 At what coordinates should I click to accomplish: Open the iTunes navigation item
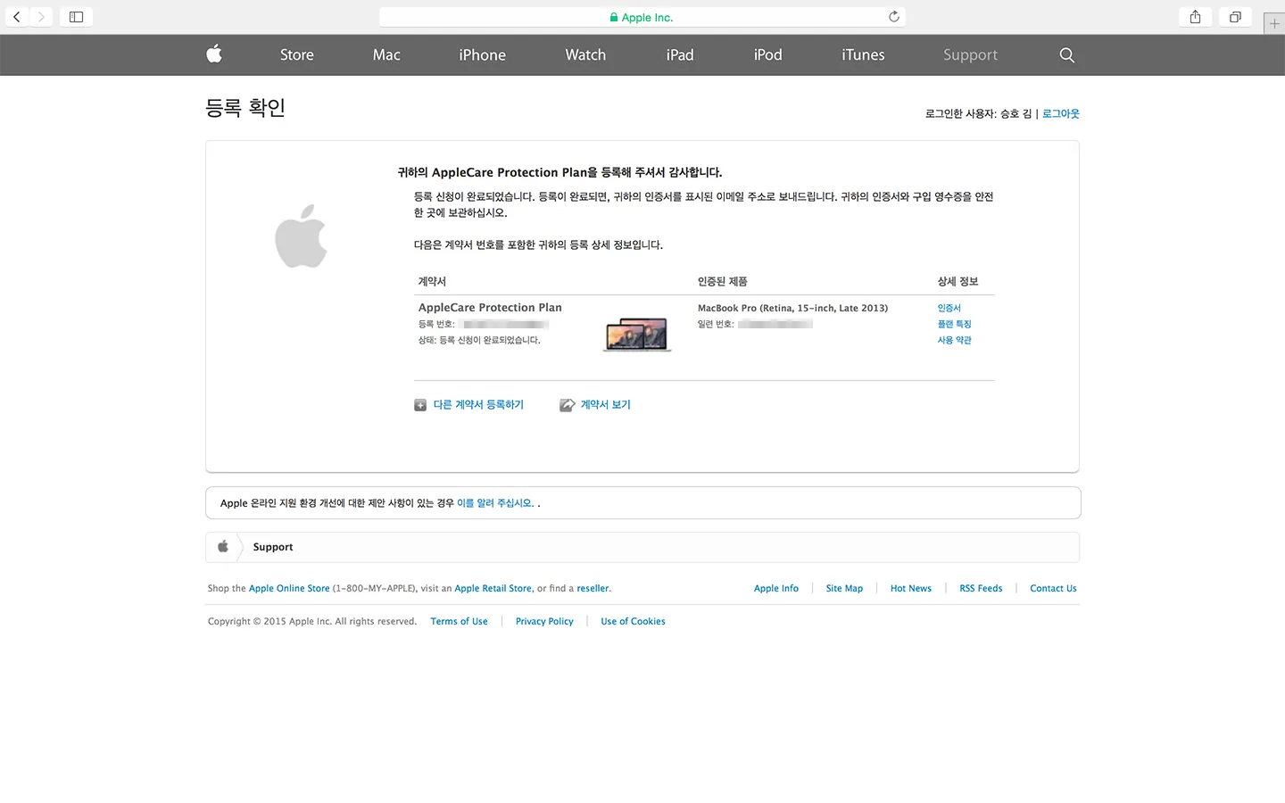point(863,55)
